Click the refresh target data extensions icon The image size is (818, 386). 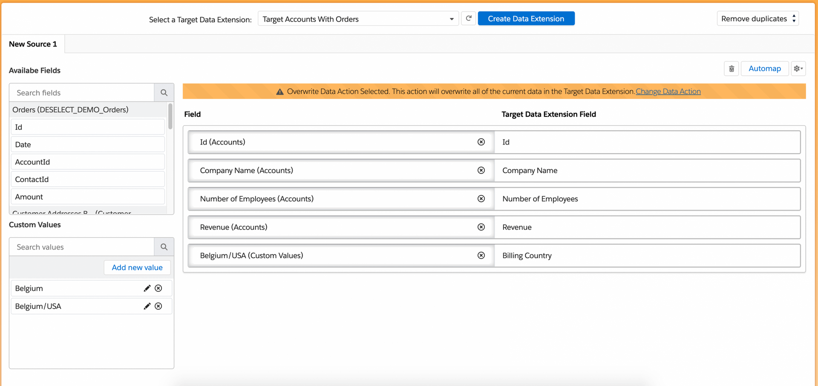point(468,18)
